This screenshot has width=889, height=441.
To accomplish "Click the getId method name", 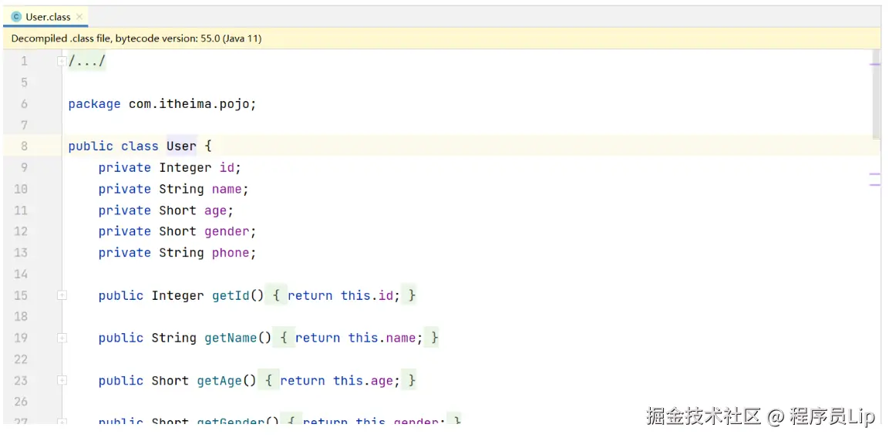I will (x=231, y=295).
